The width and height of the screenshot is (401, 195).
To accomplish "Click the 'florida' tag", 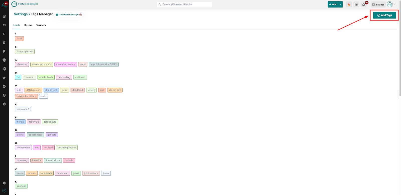I will (20, 122).
